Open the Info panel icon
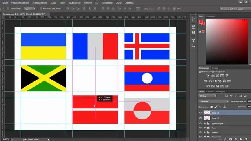 click(x=193, y=33)
